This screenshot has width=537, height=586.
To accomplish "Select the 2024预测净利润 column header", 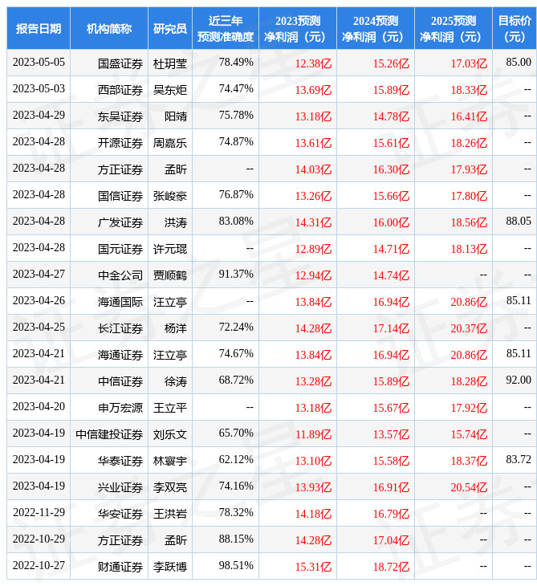I will [x=376, y=28].
